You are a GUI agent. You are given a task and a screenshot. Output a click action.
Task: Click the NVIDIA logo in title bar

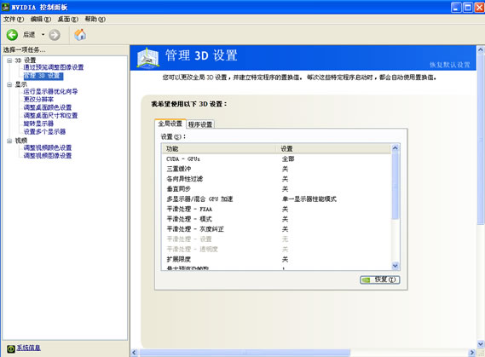(x=5, y=7)
